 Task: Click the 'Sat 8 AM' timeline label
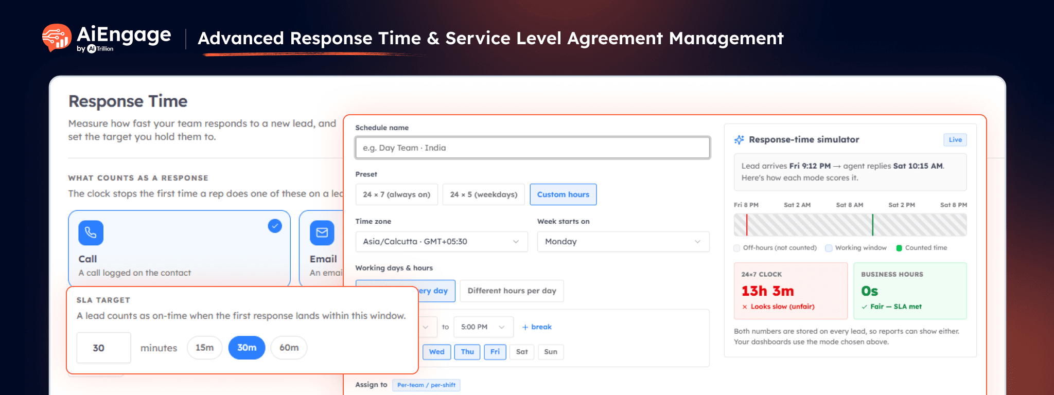coord(850,205)
